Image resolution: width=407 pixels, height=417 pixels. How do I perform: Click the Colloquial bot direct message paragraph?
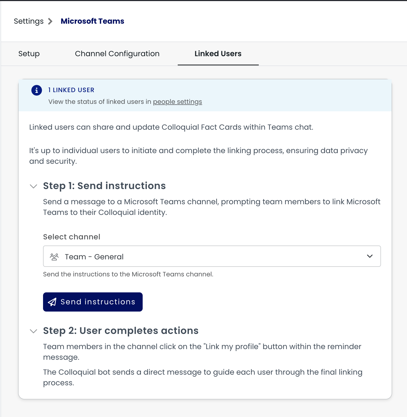click(203, 377)
